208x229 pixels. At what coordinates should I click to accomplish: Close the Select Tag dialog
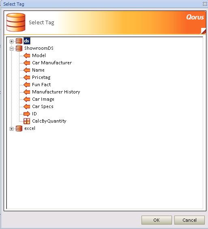tap(205, 4)
